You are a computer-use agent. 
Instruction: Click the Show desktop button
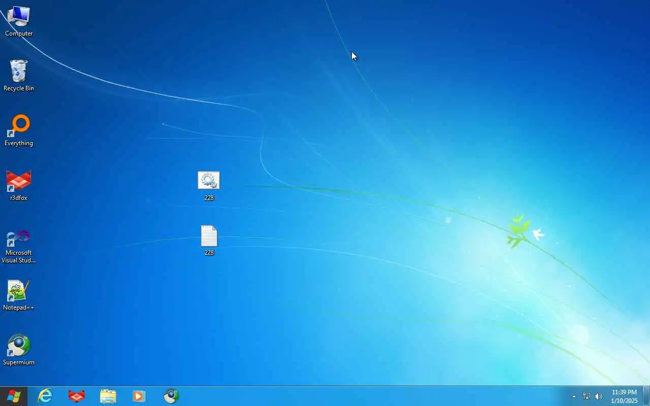tap(646, 396)
